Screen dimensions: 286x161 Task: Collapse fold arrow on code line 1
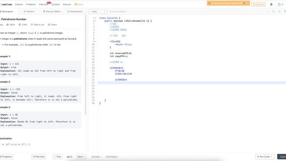click(x=96, y=18)
